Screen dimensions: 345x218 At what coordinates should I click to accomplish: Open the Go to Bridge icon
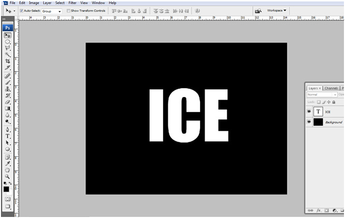click(258, 10)
